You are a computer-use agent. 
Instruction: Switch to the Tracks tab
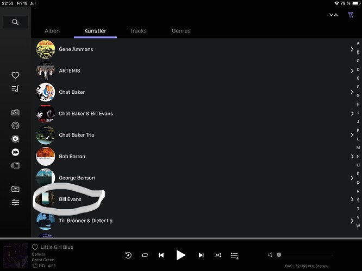138,31
